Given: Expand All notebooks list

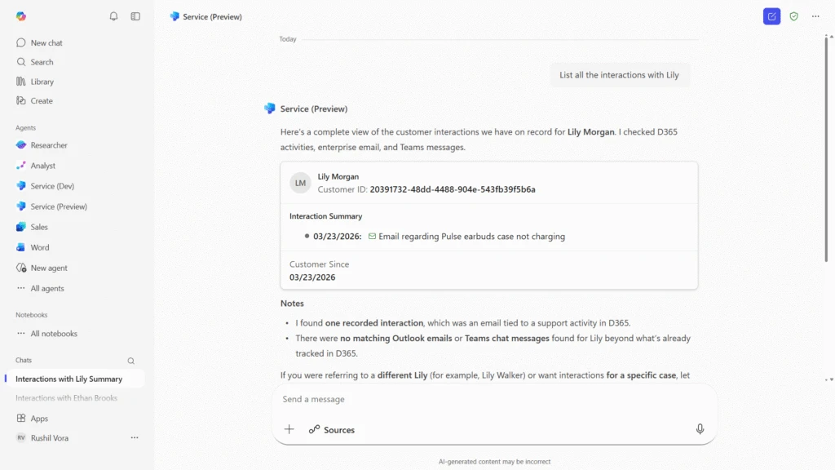Looking at the screenshot, I should pos(53,334).
